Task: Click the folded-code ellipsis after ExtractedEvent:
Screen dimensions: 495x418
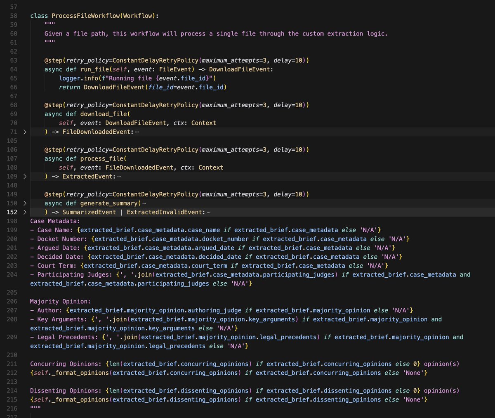Action: [x=119, y=177]
